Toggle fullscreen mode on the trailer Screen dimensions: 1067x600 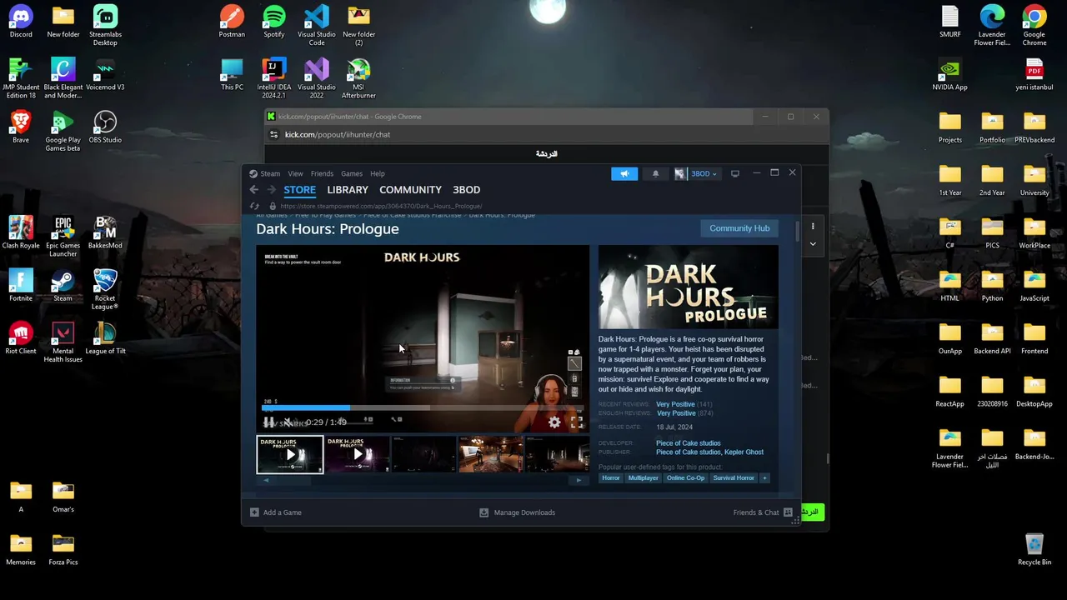click(x=576, y=422)
